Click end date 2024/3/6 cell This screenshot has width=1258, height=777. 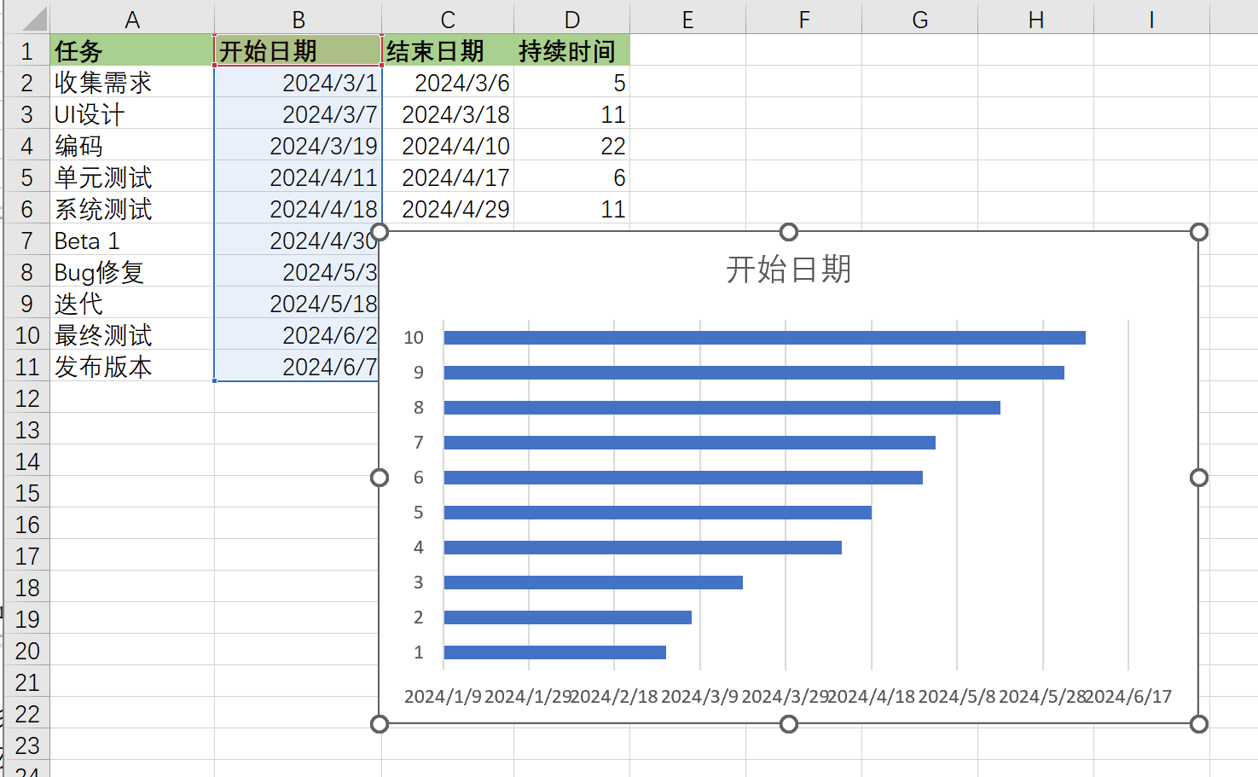[x=448, y=82]
